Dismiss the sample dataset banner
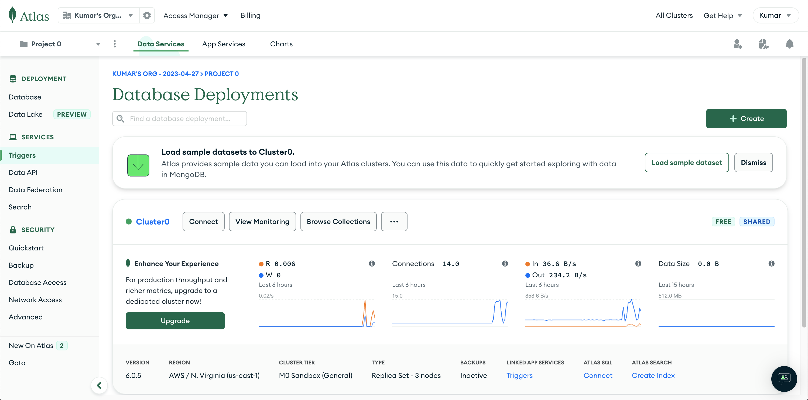Viewport: 808px width, 400px height. point(754,162)
